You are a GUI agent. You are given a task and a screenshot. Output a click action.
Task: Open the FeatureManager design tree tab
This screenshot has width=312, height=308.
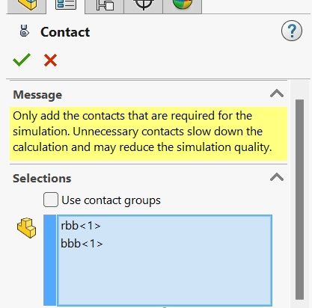[27, 5]
